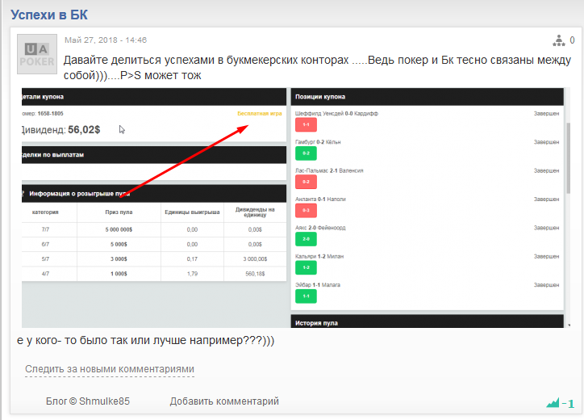Click the 'Приз пула' column header

click(119, 212)
